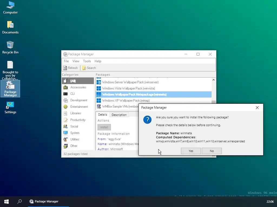Close the confirmation dialog

(257, 108)
